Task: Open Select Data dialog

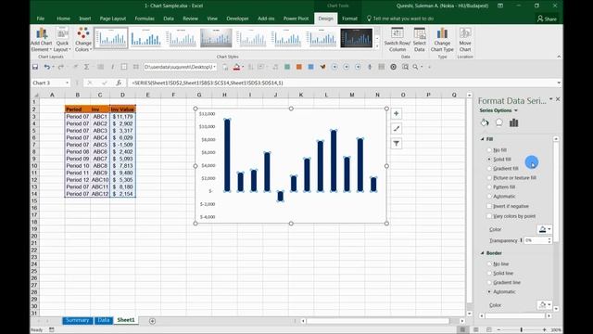Action: click(x=419, y=40)
